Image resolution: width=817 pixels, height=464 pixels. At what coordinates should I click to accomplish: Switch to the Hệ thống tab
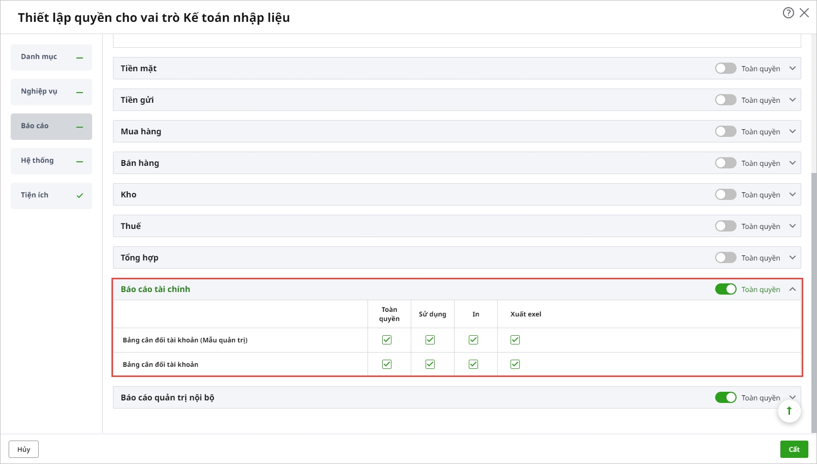click(x=37, y=161)
